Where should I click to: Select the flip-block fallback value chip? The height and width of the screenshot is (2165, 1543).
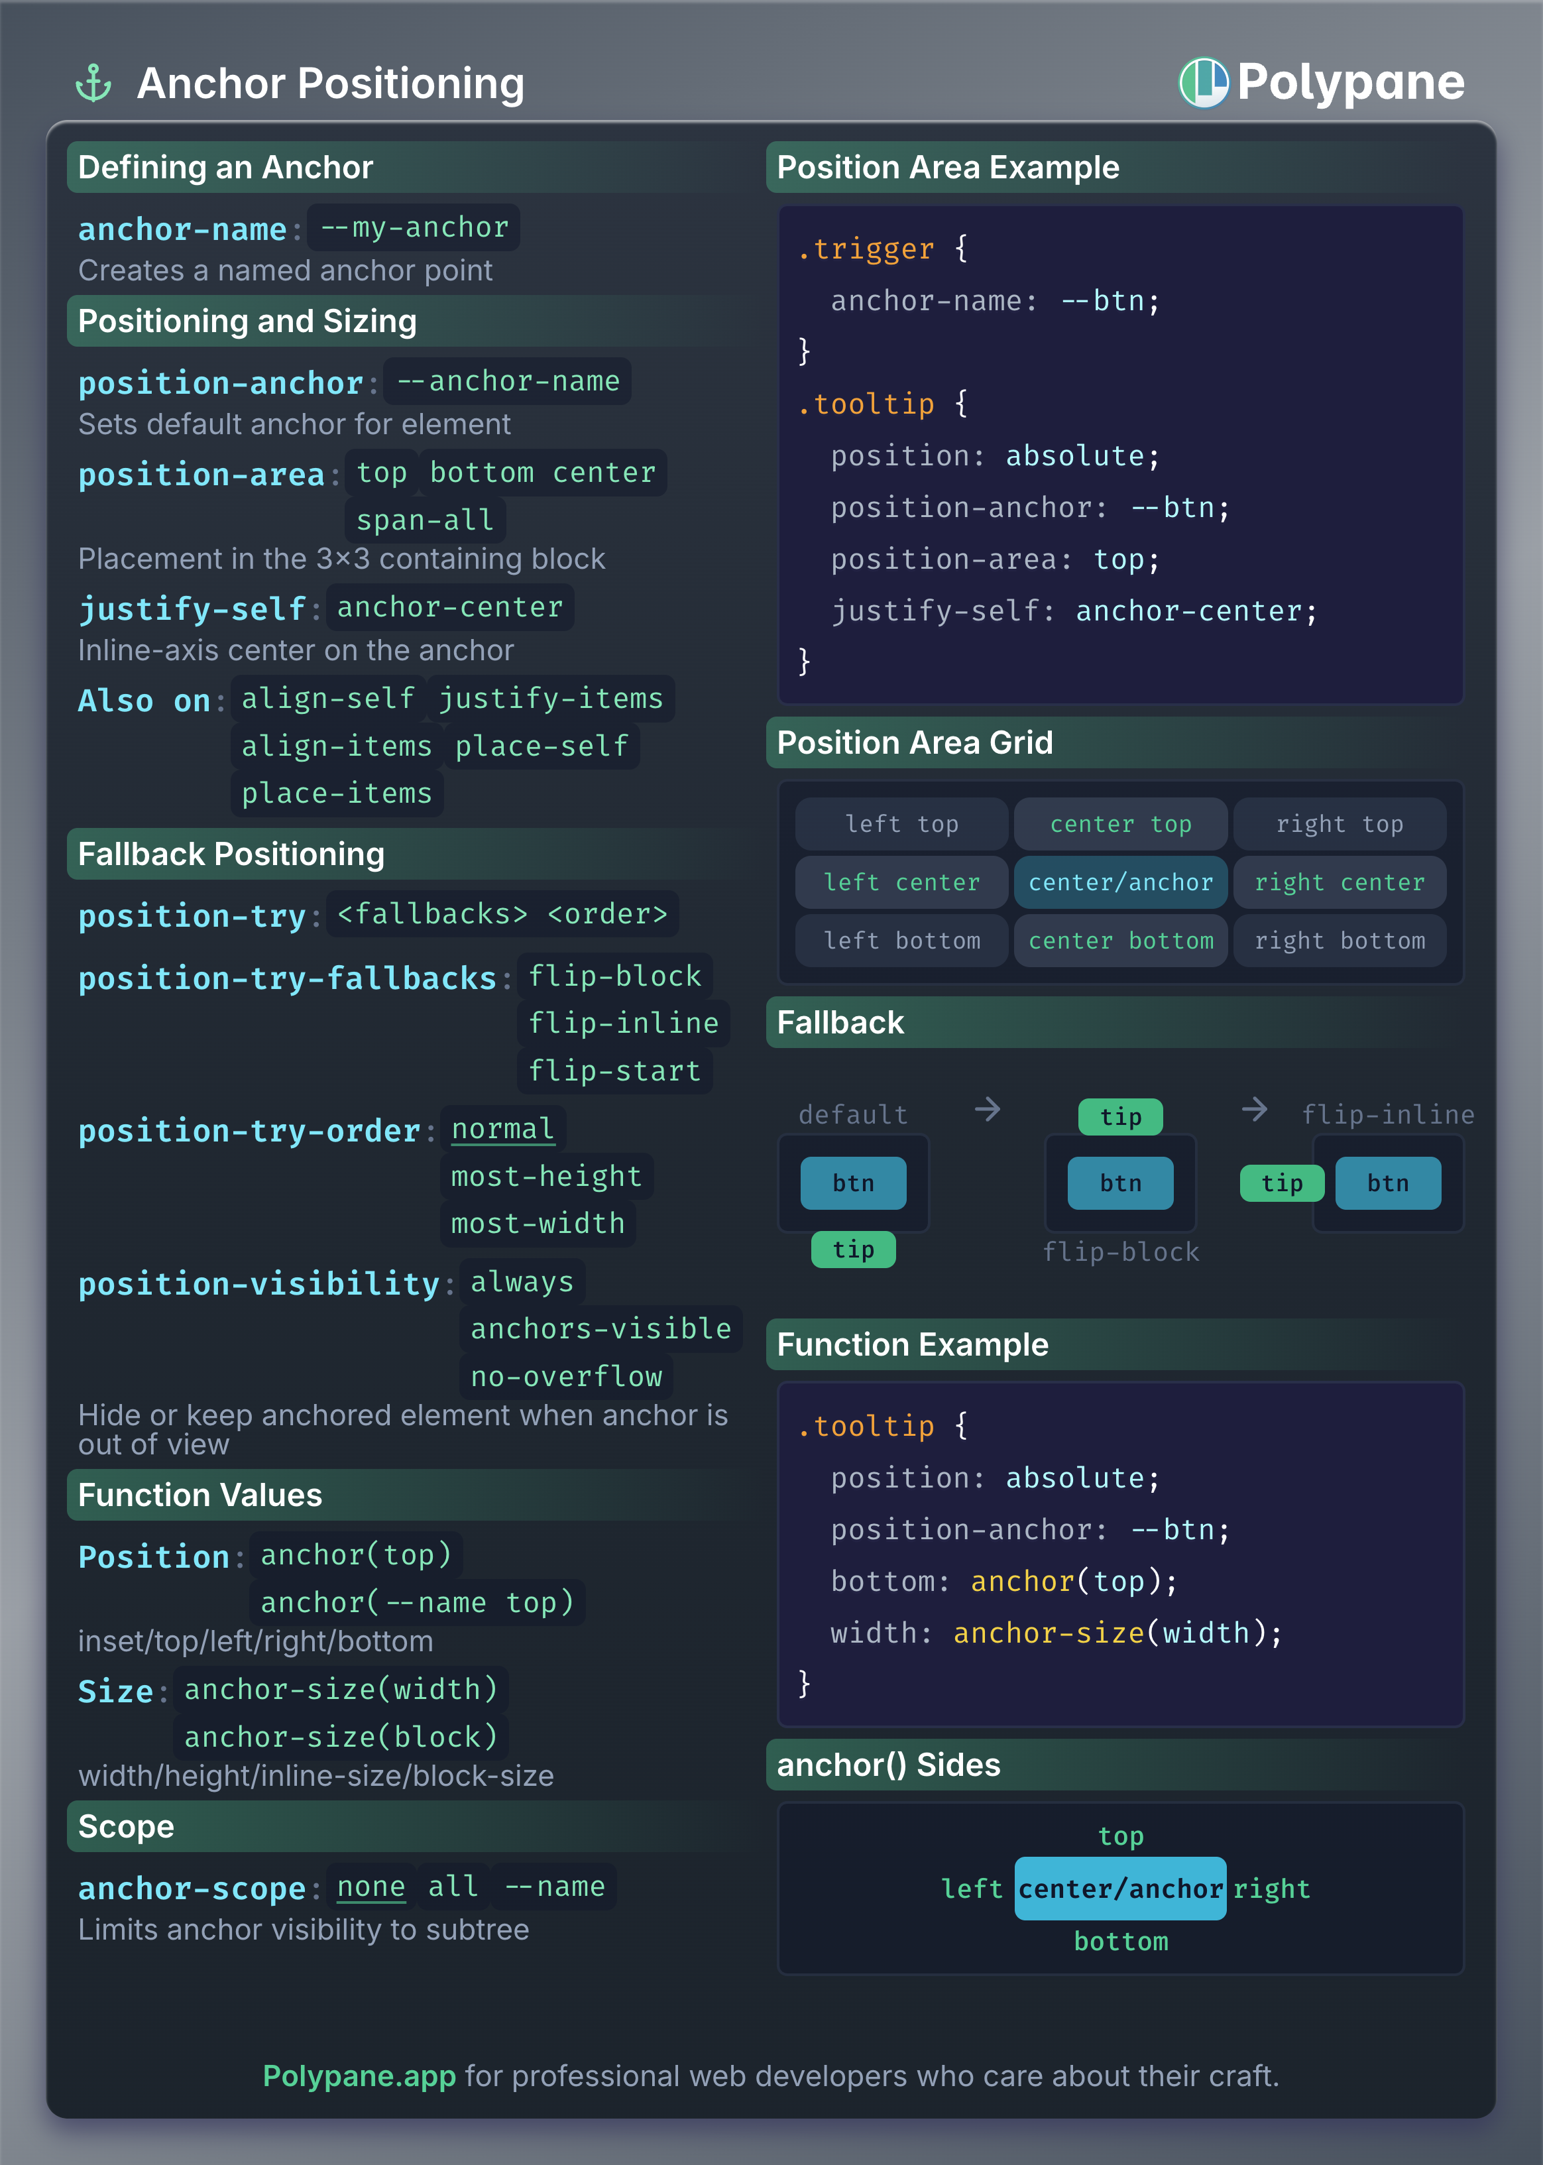614,976
